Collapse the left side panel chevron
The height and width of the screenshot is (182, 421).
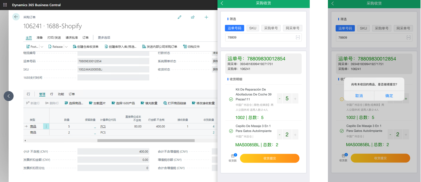[9, 96]
